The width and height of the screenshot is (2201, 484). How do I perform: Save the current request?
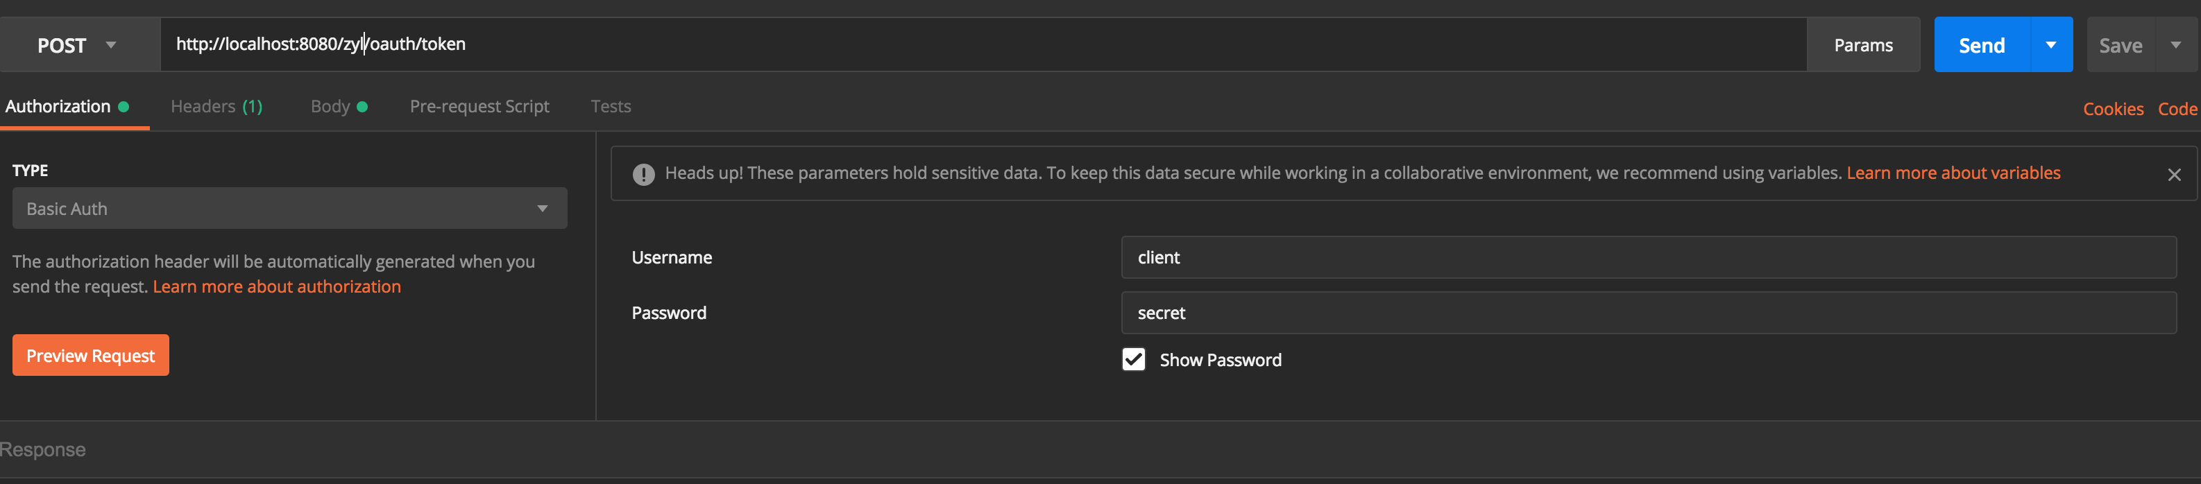(2120, 45)
